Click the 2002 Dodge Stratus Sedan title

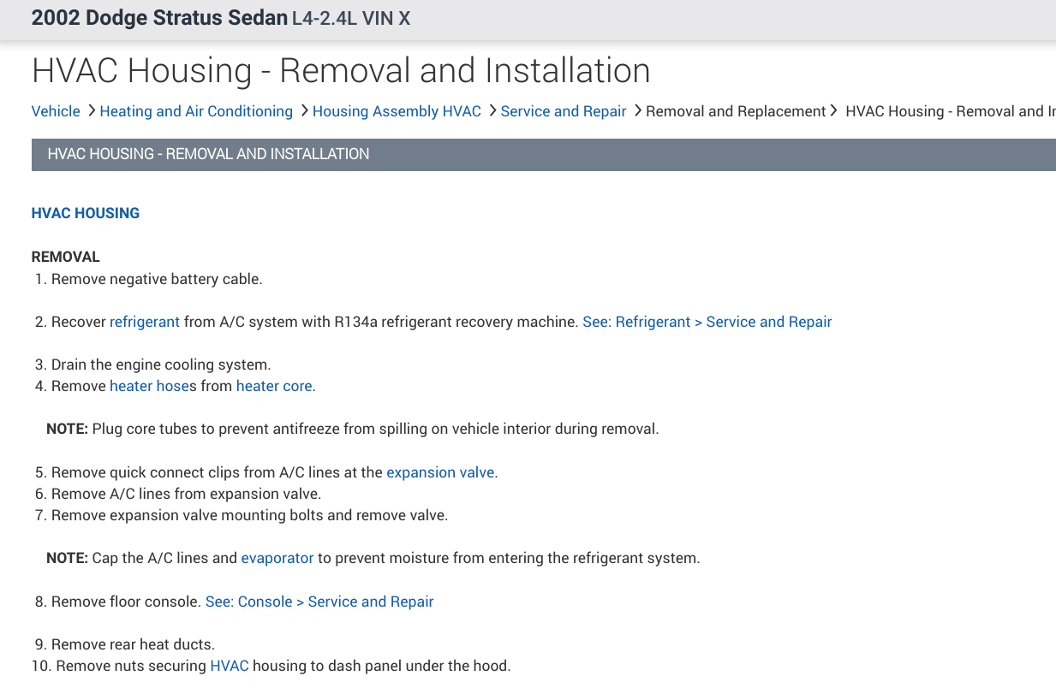coord(159,18)
